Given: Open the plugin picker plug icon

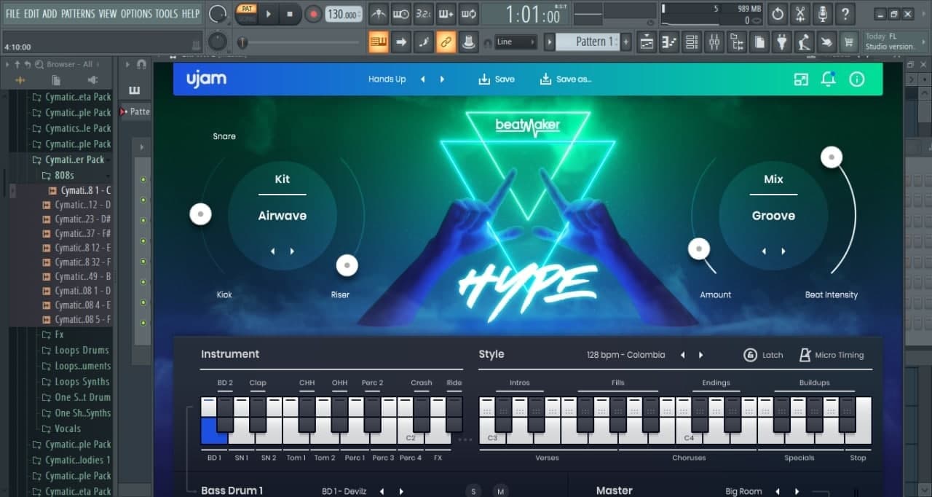Looking at the screenshot, I should (x=782, y=42).
